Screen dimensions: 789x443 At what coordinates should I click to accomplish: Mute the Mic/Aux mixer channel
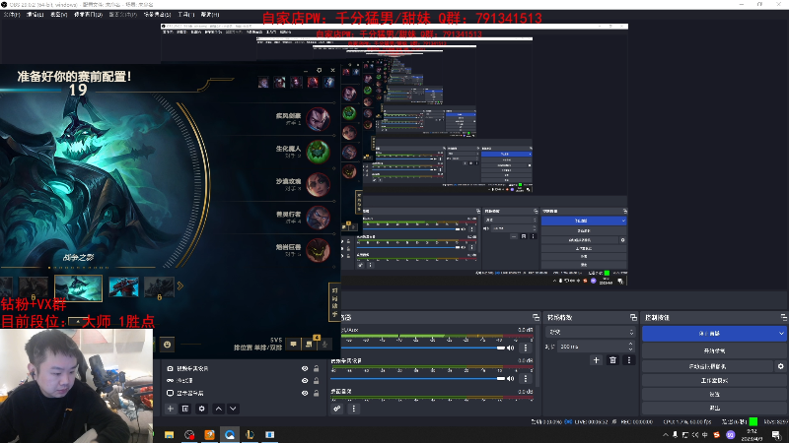pyautogui.click(x=511, y=348)
